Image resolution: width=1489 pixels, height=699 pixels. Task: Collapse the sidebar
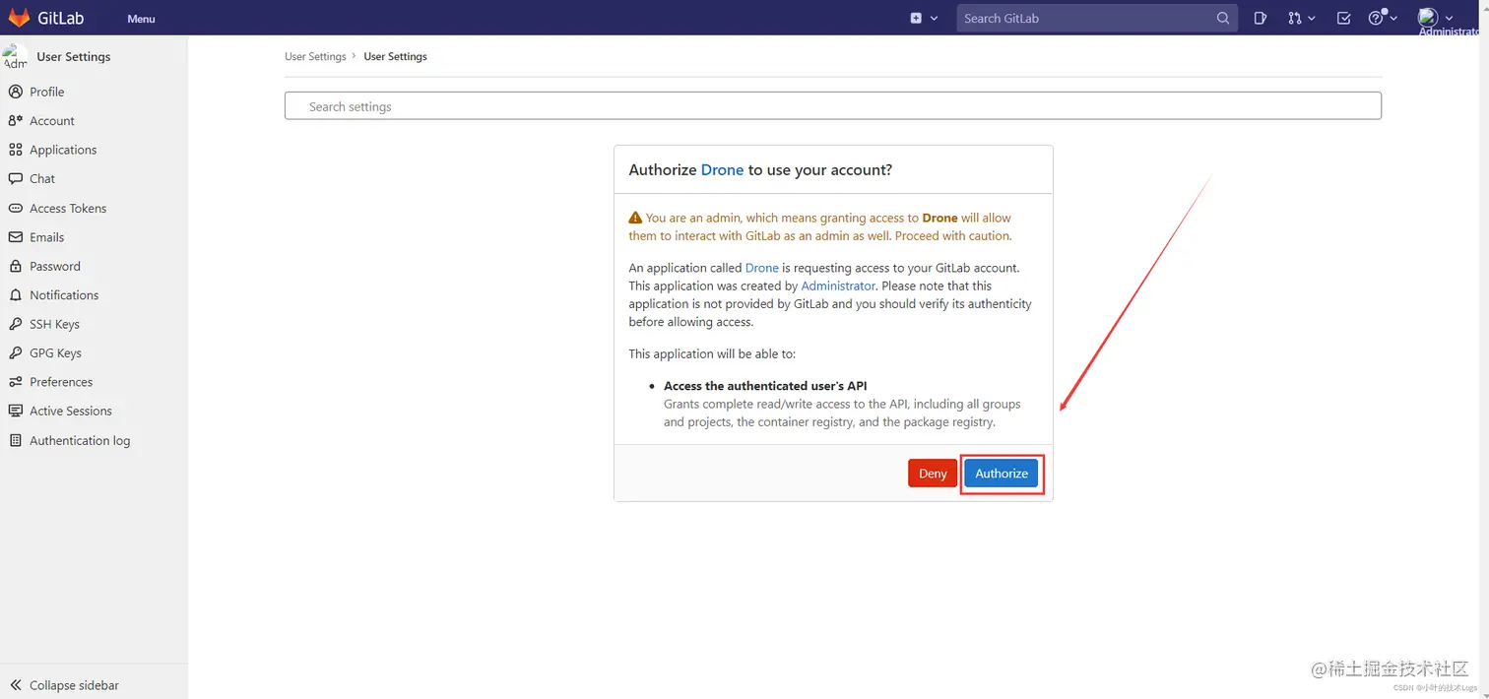point(65,685)
